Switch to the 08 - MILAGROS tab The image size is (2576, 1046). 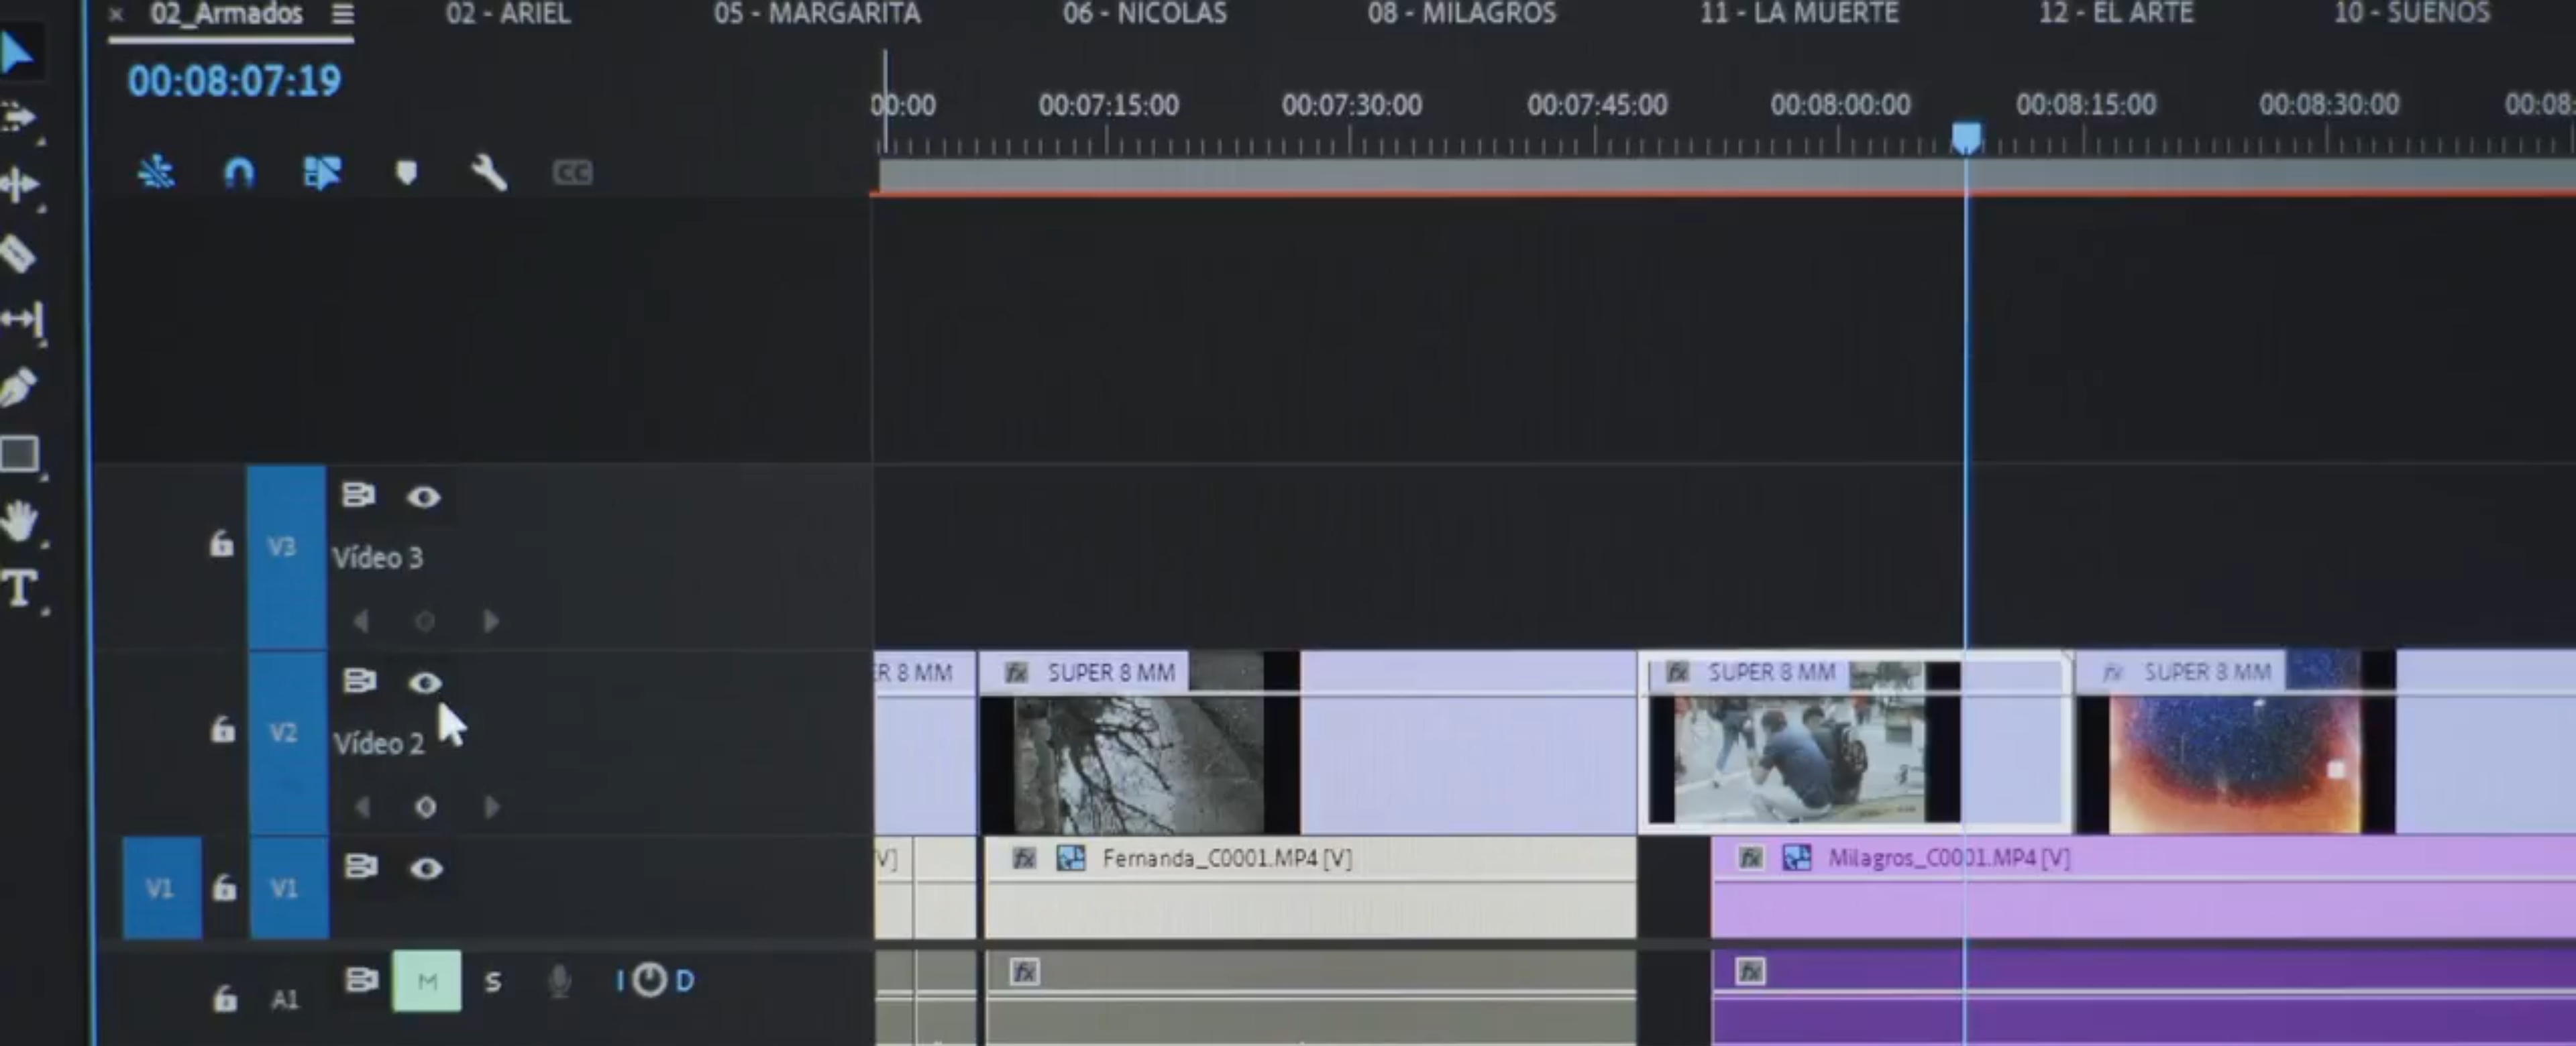click(x=1462, y=14)
